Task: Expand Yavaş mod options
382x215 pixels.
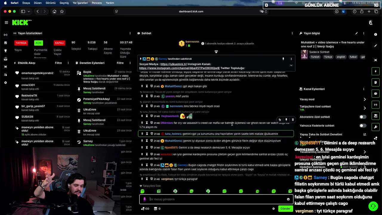Action: tap(365, 99)
